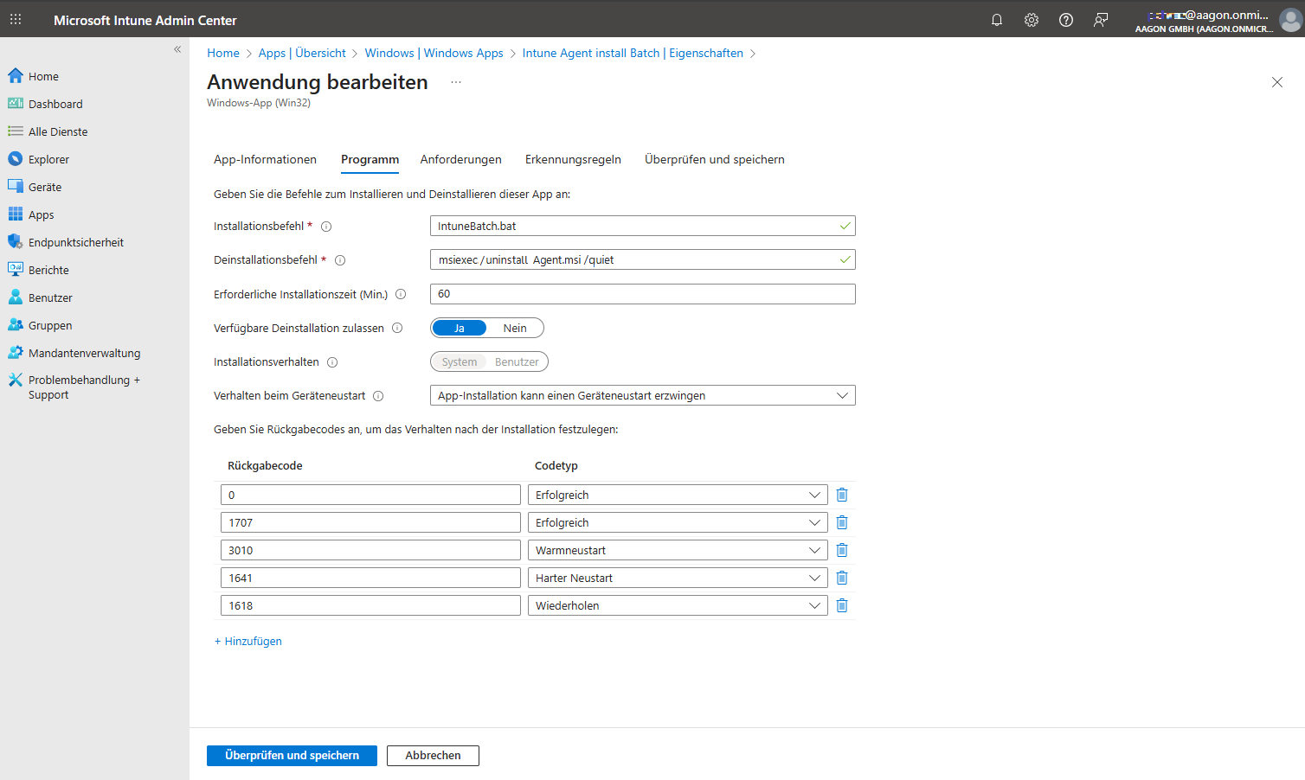Click info icon beside Installationsbefehl
The width and height of the screenshot is (1305, 780).
[x=326, y=227]
